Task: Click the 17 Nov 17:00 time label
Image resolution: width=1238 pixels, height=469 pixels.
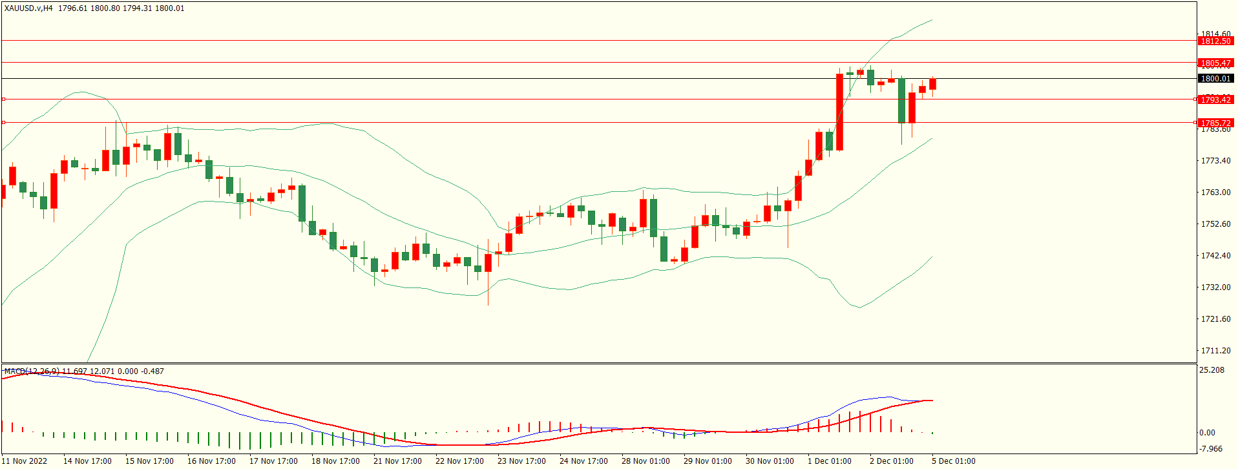Action: point(273,461)
